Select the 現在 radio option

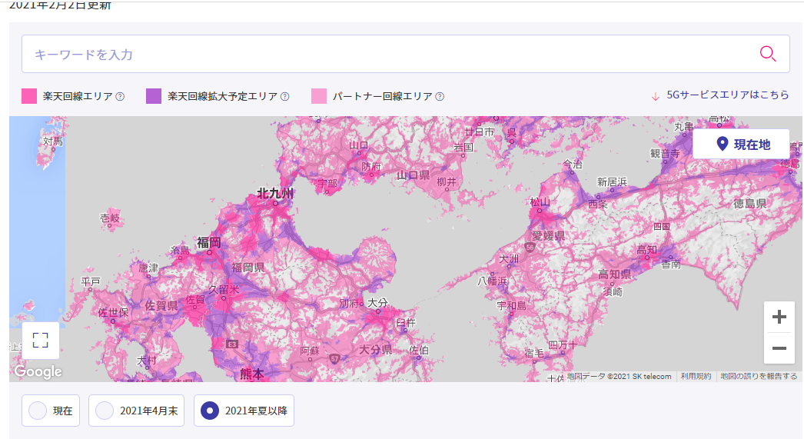click(x=51, y=411)
